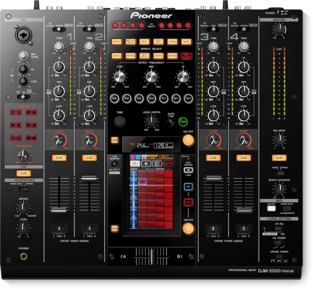
Task: Select the SEND/RETURN effect button
Action: (186, 56)
